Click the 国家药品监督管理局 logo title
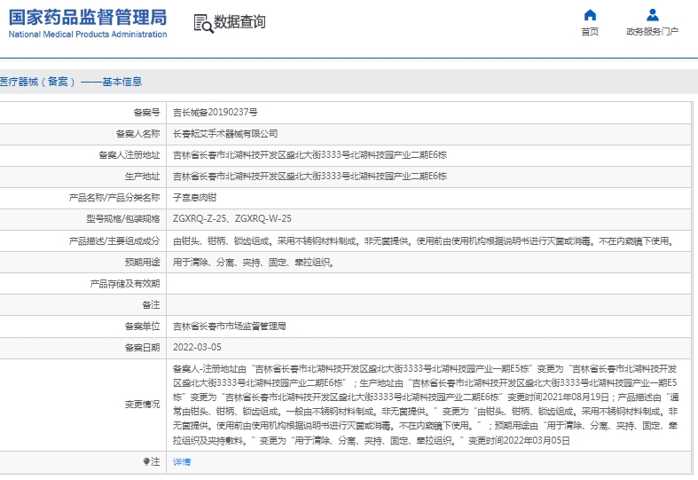The height and width of the screenshot is (480, 698). pos(88,18)
